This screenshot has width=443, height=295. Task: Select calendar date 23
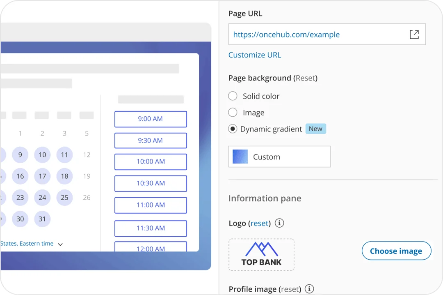20,198
